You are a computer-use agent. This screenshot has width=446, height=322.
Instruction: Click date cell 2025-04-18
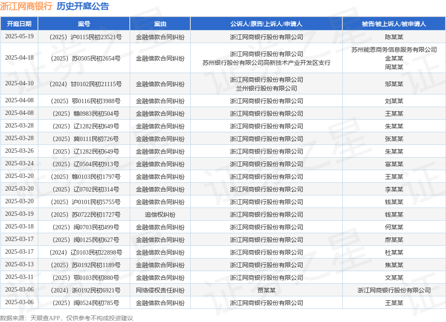pyautogui.click(x=19, y=58)
